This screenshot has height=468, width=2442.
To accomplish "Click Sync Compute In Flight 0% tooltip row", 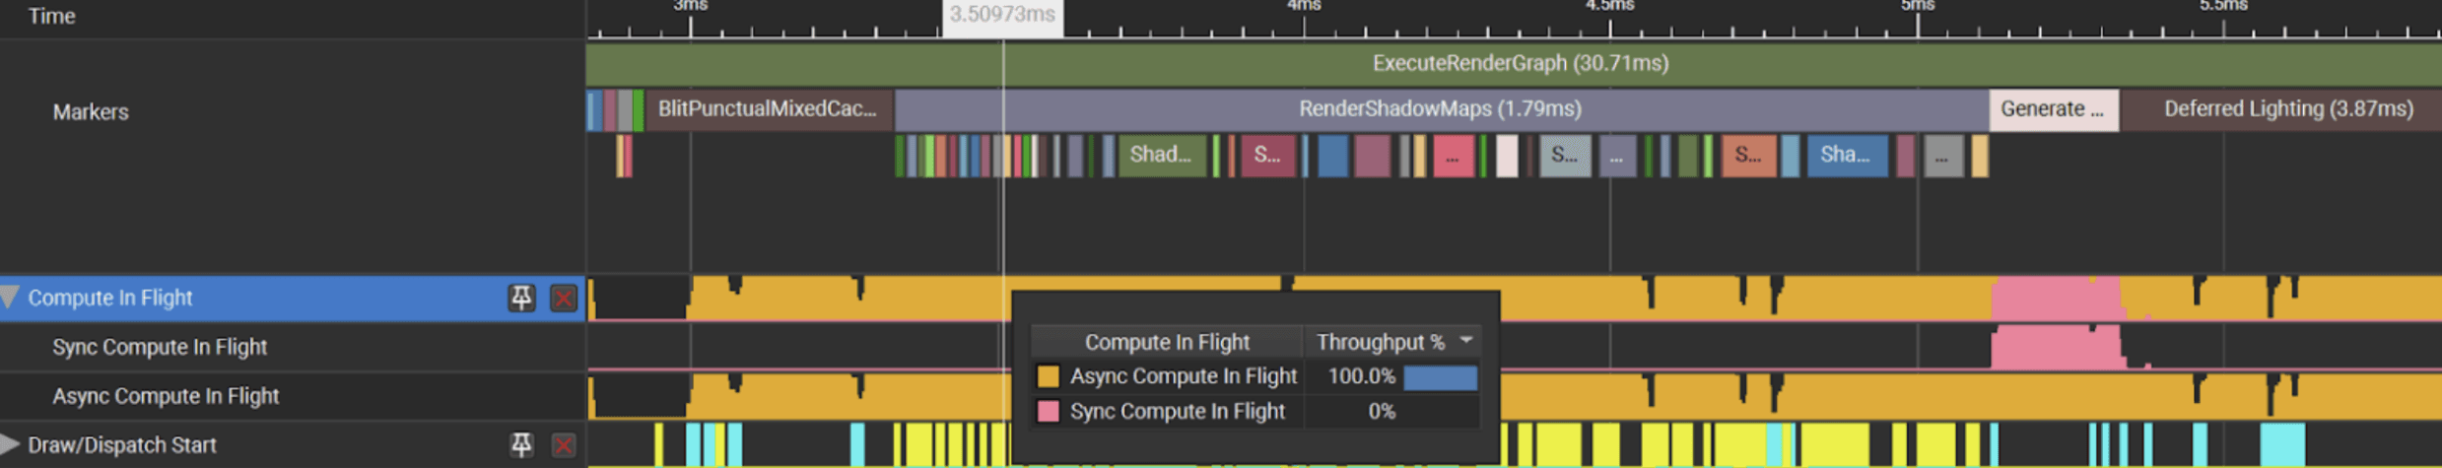I will tap(1255, 412).
